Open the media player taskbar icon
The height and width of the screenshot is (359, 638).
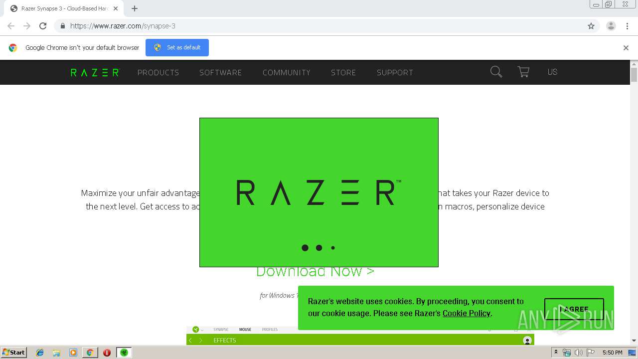pos(73,353)
